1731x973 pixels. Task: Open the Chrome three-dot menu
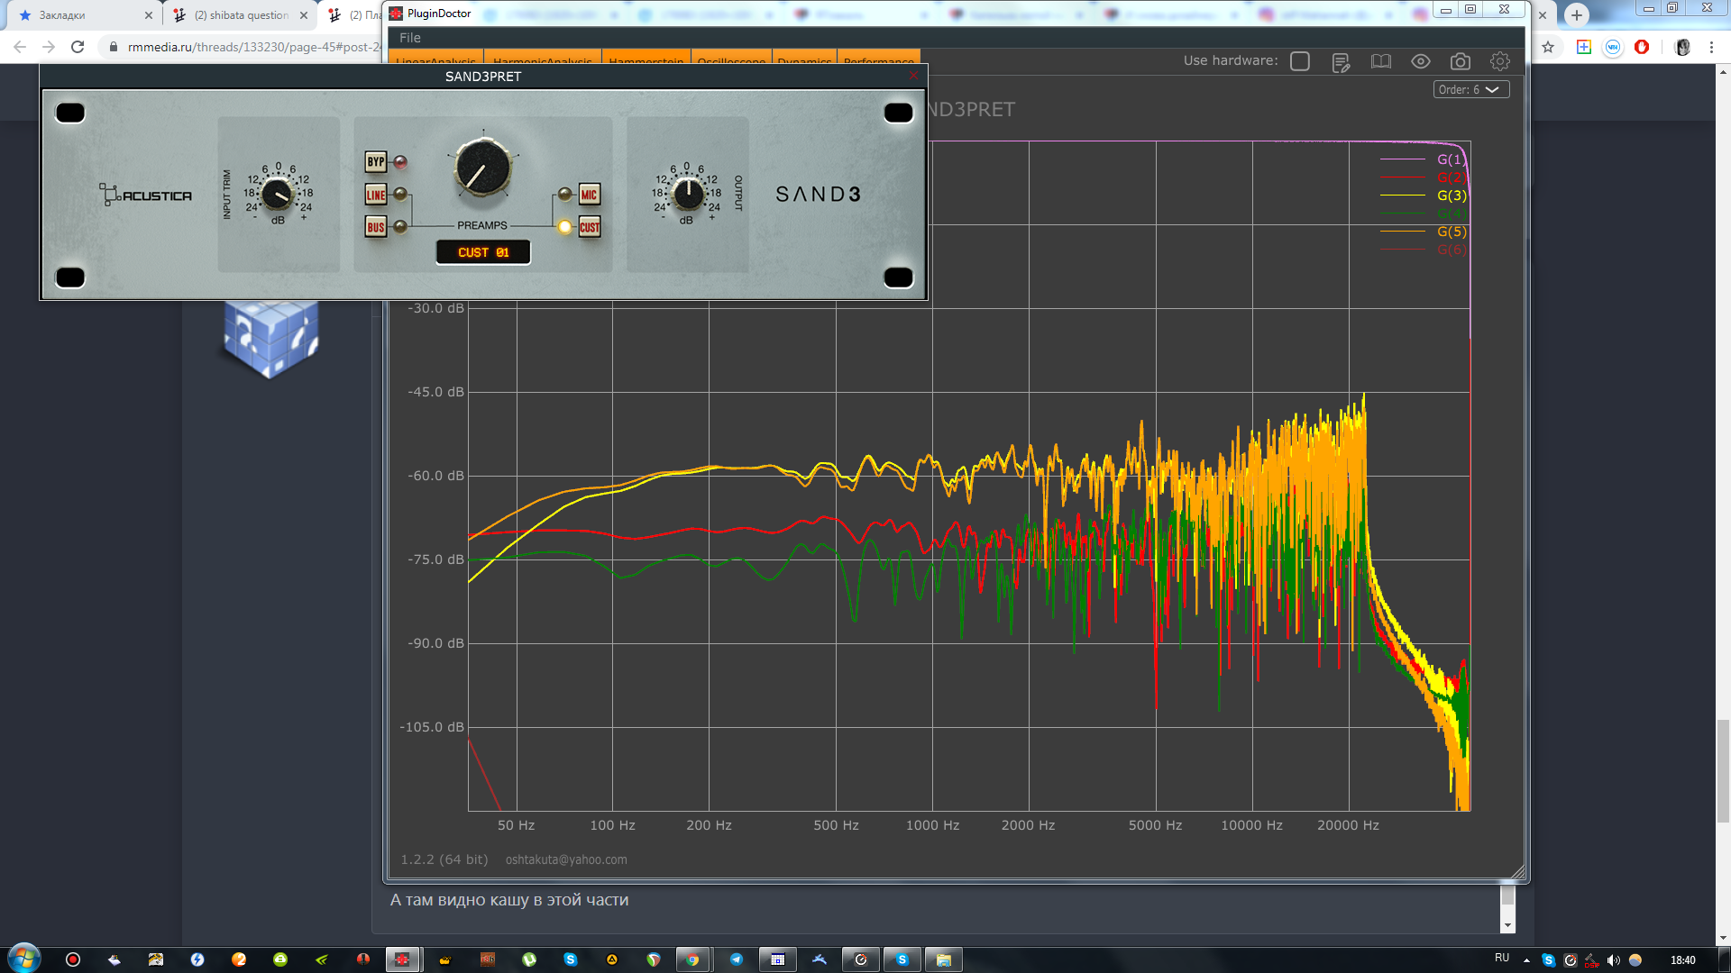(x=1711, y=47)
